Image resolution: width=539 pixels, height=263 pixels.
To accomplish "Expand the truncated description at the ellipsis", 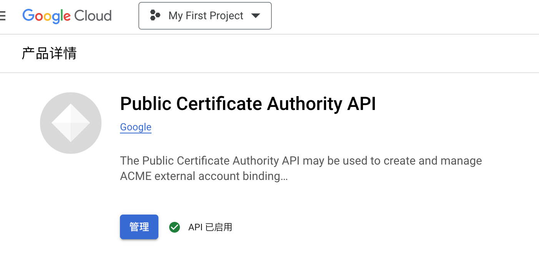I will (284, 176).
